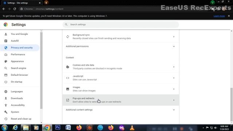Viewport: 233px width, 131px height.
Task: Click the On startup power icon
Action: [6, 82]
